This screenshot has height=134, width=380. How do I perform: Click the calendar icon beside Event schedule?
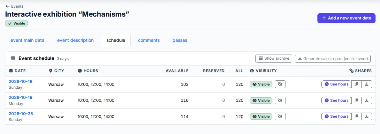pyautogui.click(x=13, y=58)
